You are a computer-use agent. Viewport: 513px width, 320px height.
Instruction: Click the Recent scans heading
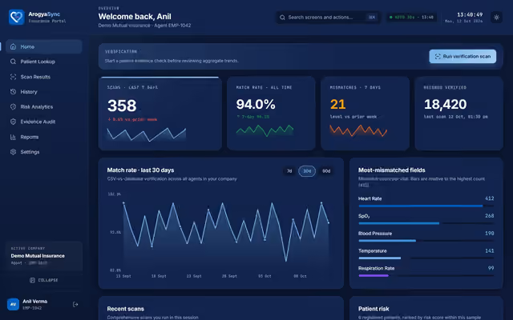click(125, 309)
